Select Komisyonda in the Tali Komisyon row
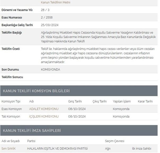 (121, 116)
